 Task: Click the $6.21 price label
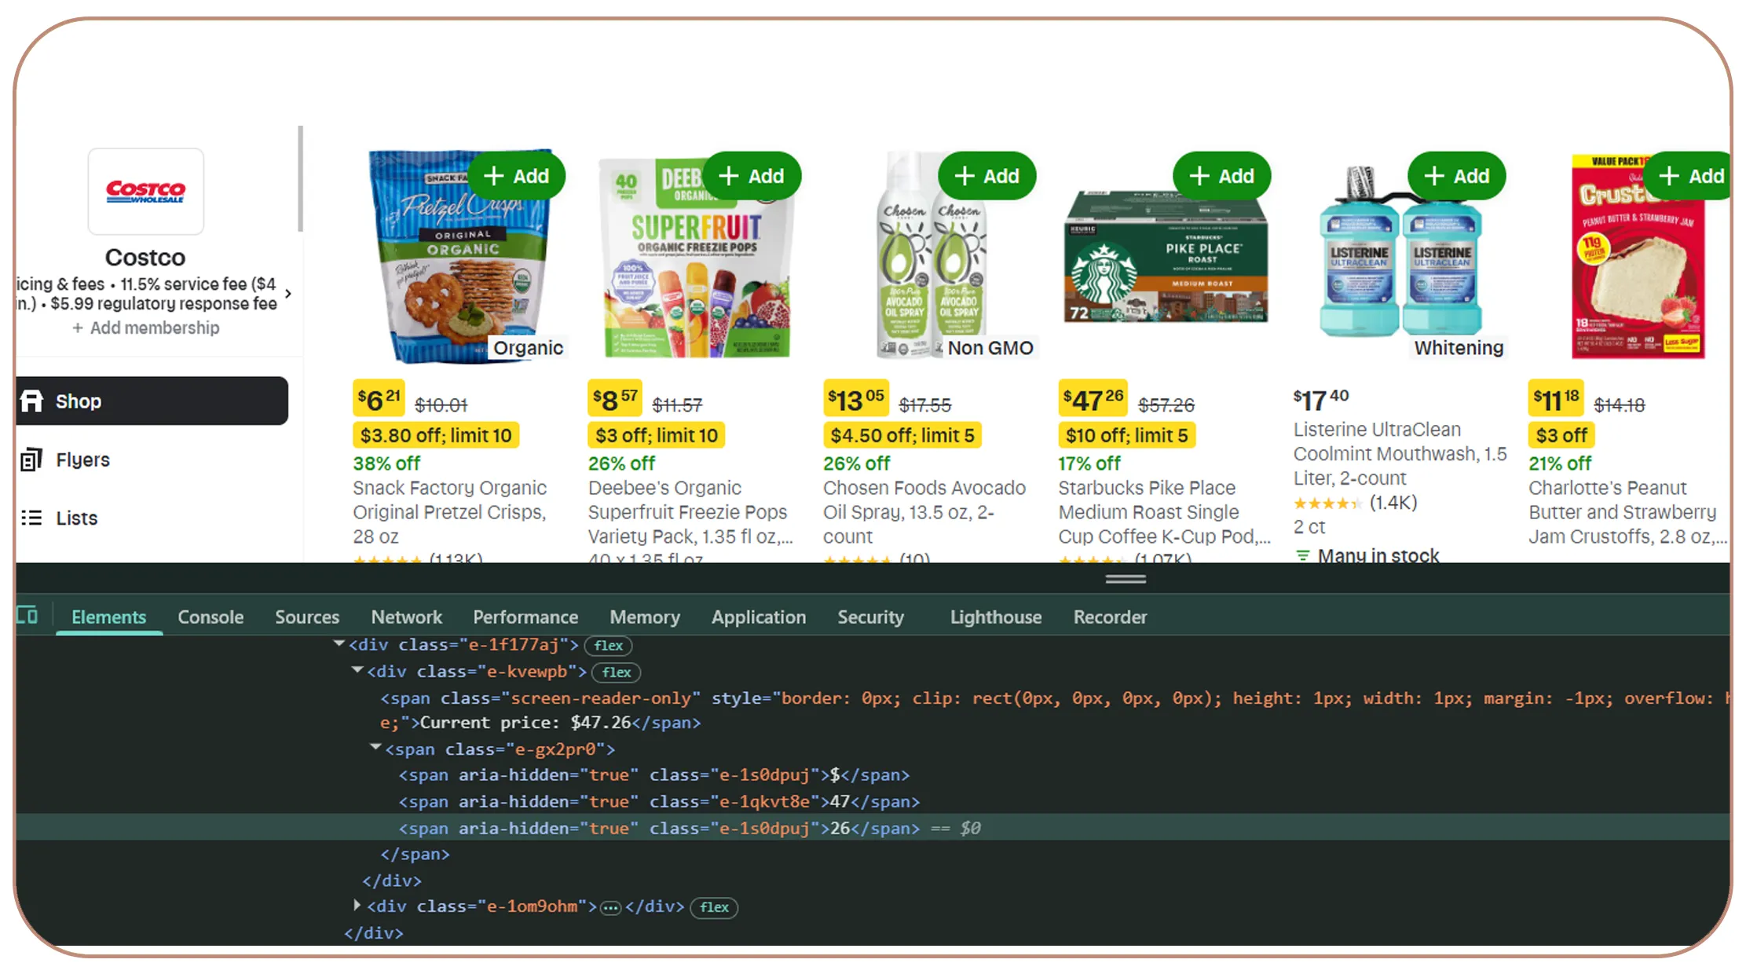379,399
